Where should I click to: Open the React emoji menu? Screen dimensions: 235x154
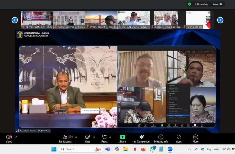(104, 139)
